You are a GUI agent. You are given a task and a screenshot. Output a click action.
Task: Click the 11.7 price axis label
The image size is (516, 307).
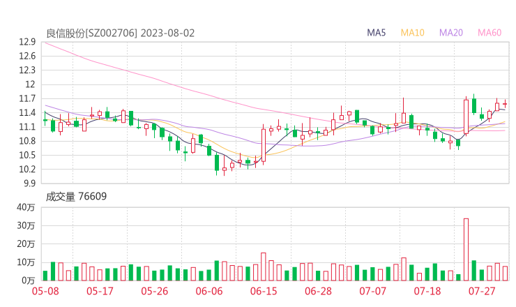pos(27,98)
